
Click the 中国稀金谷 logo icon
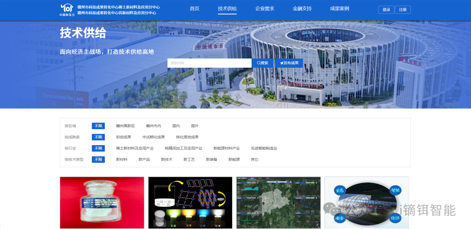pyautogui.click(x=67, y=10)
